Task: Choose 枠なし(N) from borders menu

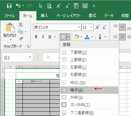Action: tap(89, 83)
